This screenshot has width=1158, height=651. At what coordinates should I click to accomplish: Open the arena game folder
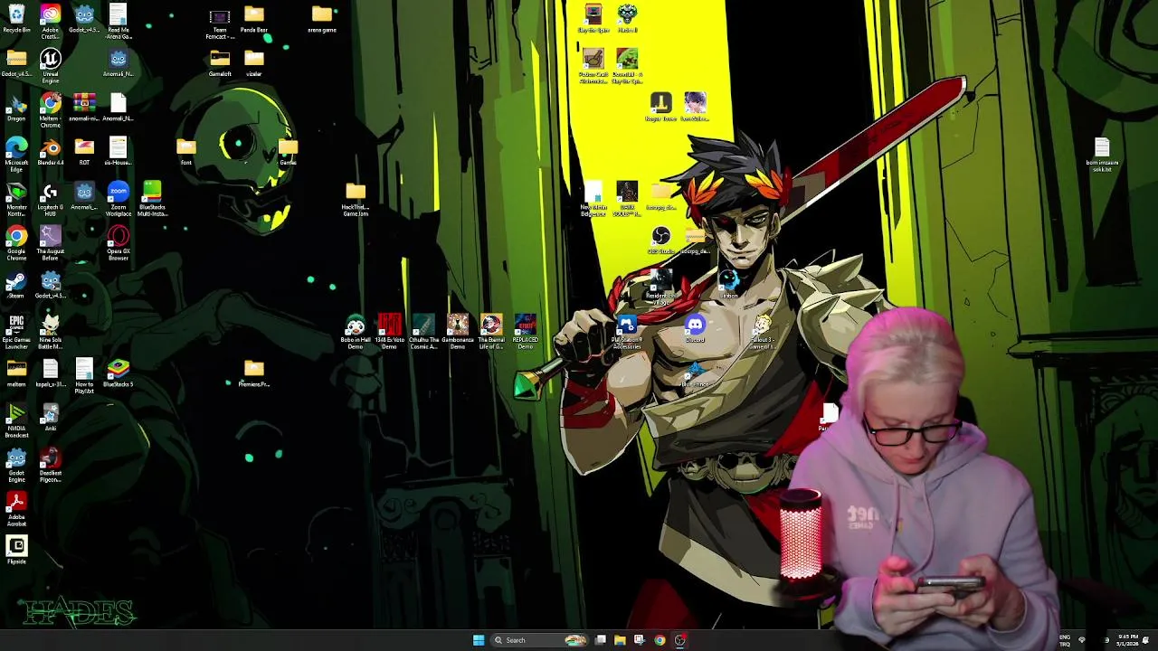(322, 19)
